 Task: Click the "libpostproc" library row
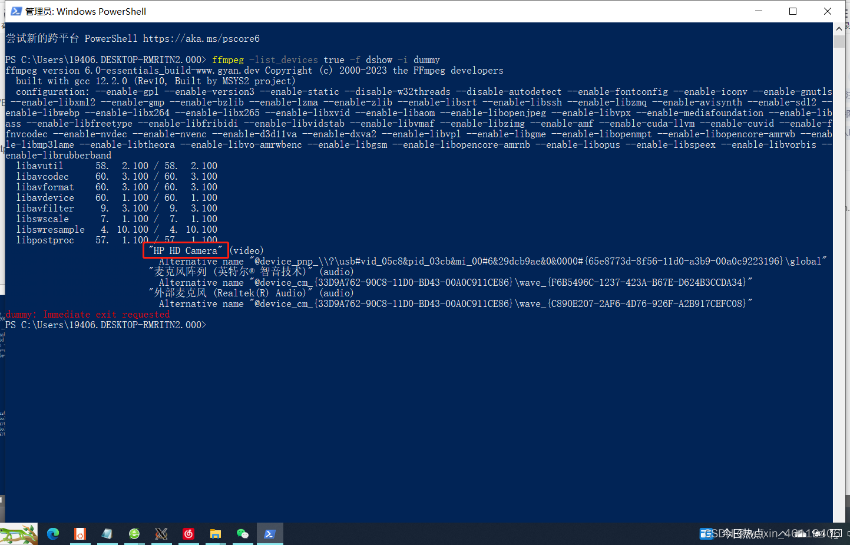point(117,240)
